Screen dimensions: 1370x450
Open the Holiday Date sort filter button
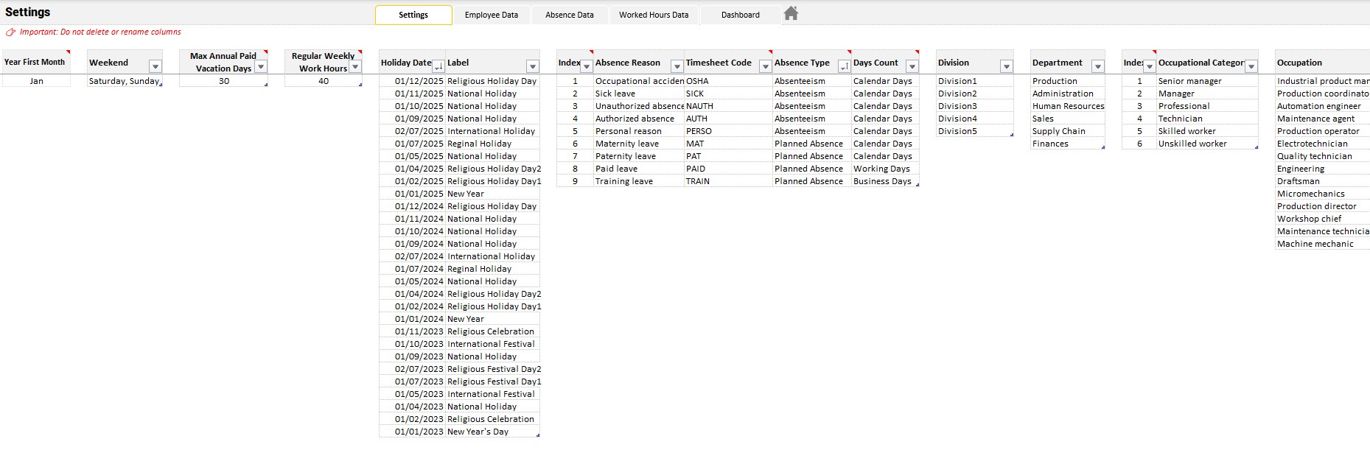[438, 66]
